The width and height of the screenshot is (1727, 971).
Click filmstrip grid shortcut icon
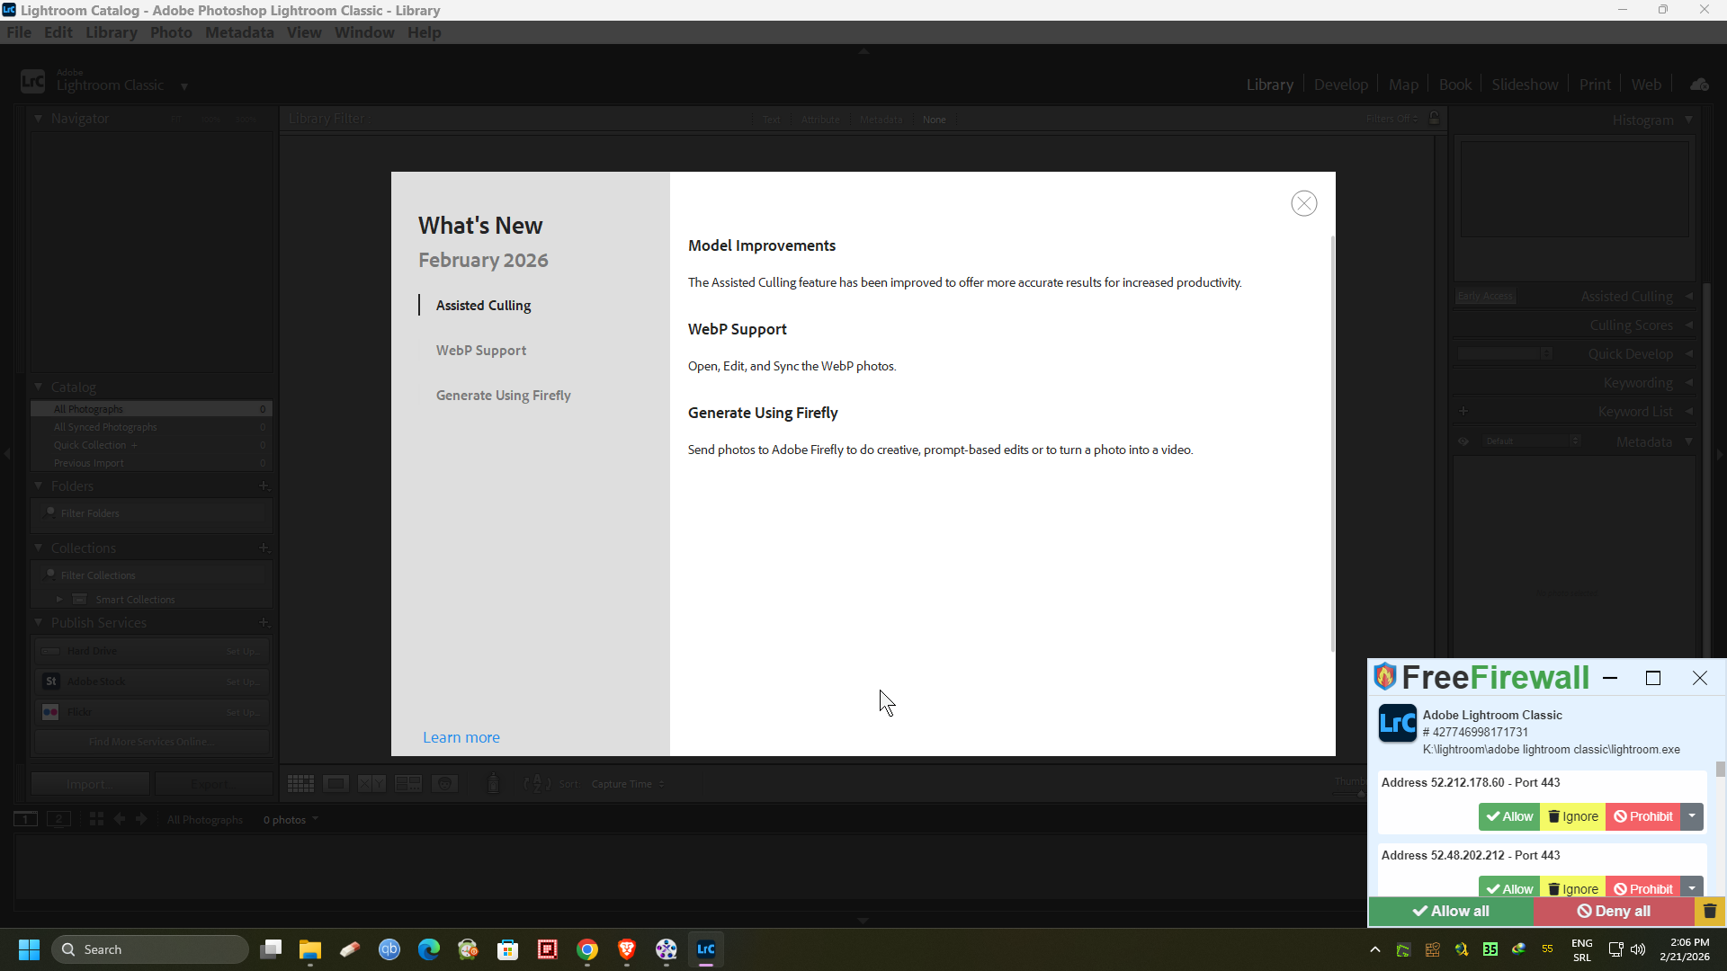click(96, 819)
